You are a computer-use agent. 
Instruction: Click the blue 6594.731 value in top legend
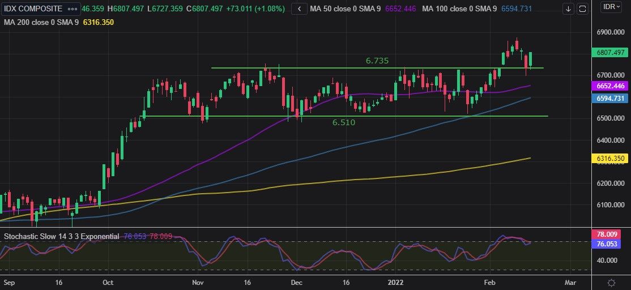[x=517, y=8]
